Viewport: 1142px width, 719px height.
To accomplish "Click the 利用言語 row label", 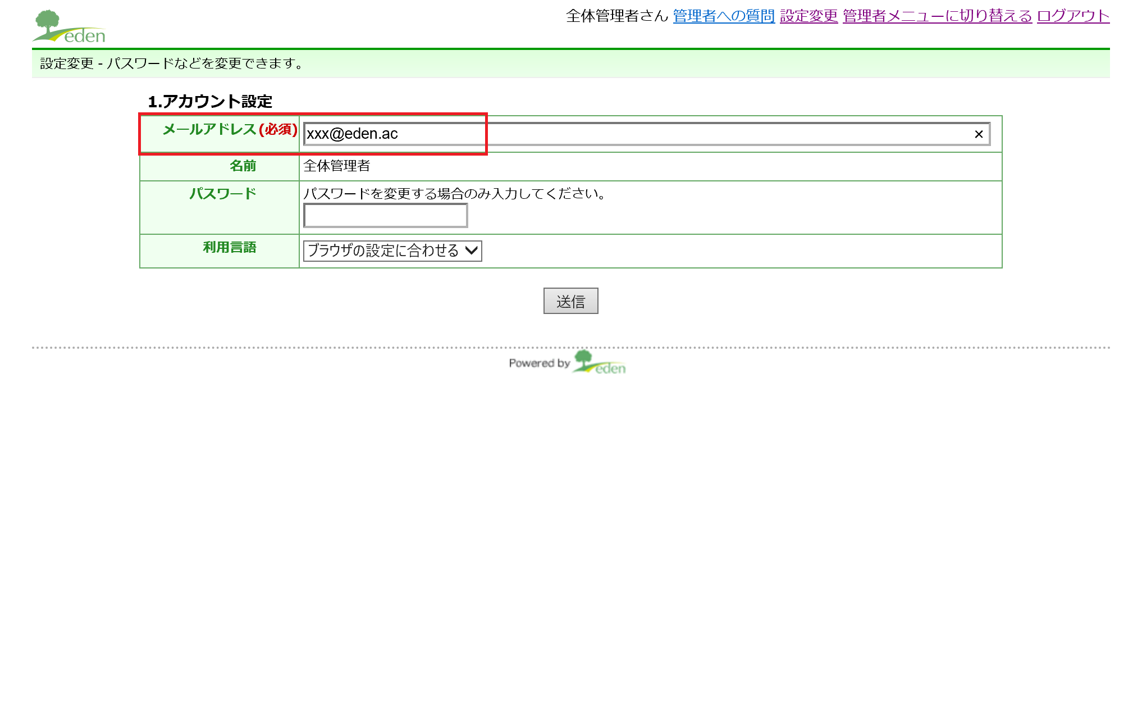I will [x=230, y=247].
